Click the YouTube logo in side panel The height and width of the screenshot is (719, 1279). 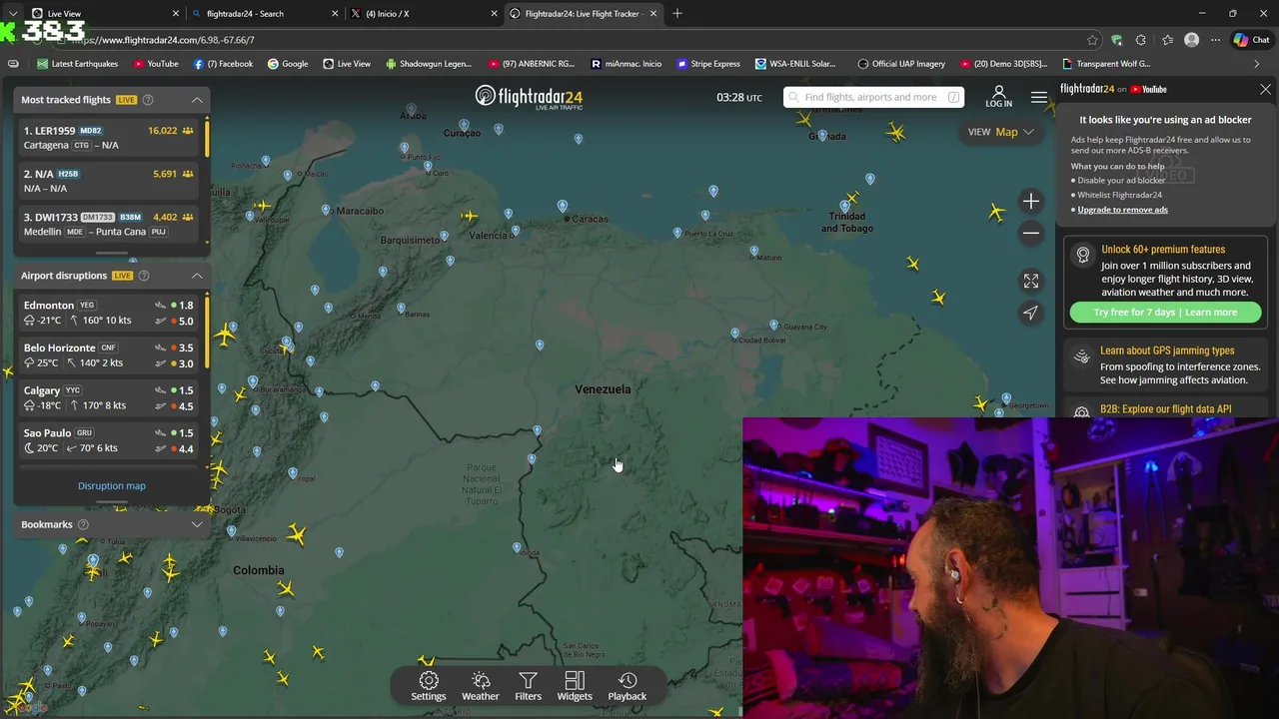1148,89
